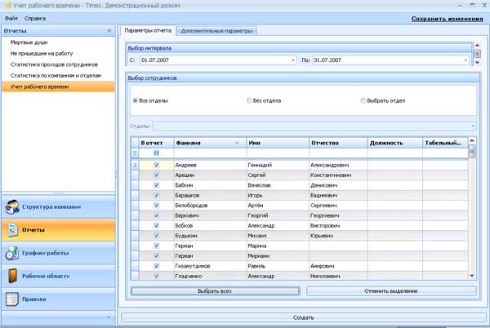Image resolution: width=490 pixels, height=328 pixels.
Task: Switch to the Параметры отчета tab
Action: [x=148, y=30]
